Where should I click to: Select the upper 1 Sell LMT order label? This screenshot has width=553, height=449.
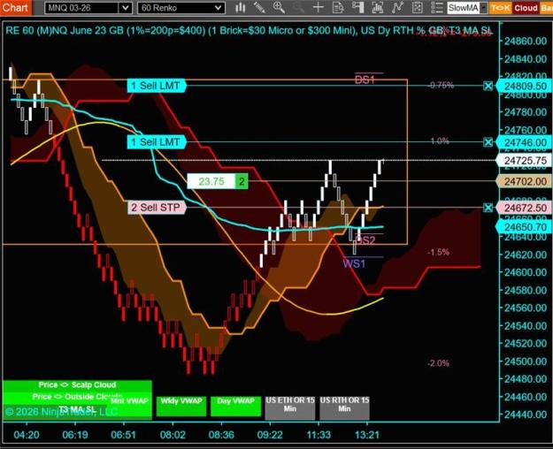coord(157,86)
